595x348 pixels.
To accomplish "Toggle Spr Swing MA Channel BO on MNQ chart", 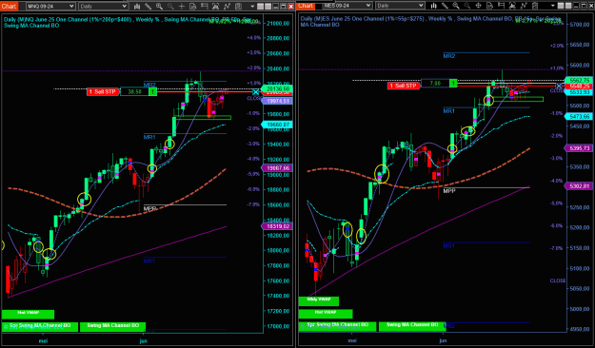I will click(40, 326).
